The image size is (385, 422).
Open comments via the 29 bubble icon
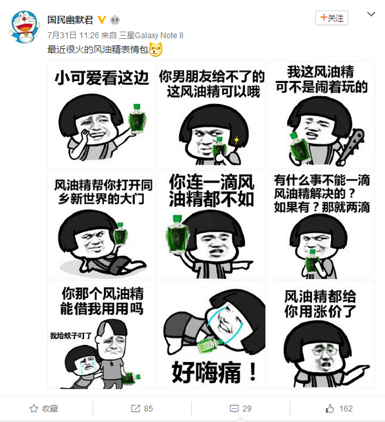pos(234,409)
